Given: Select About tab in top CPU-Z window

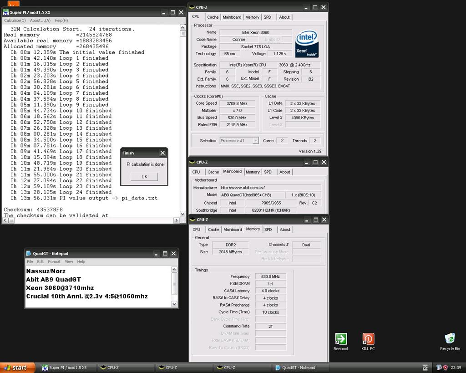Looking at the screenshot, I should tap(284, 17).
